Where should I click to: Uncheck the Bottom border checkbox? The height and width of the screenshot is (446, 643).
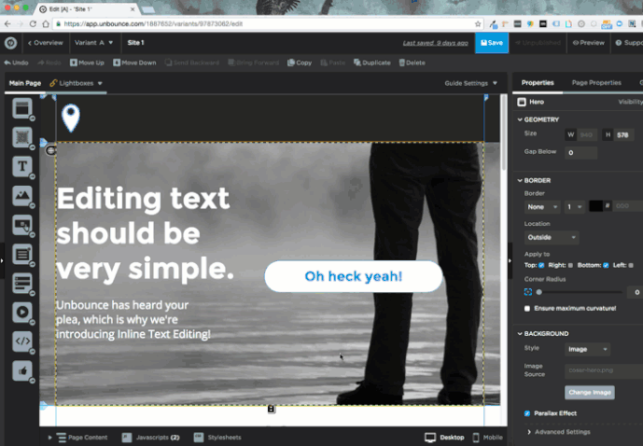pyautogui.click(x=606, y=265)
